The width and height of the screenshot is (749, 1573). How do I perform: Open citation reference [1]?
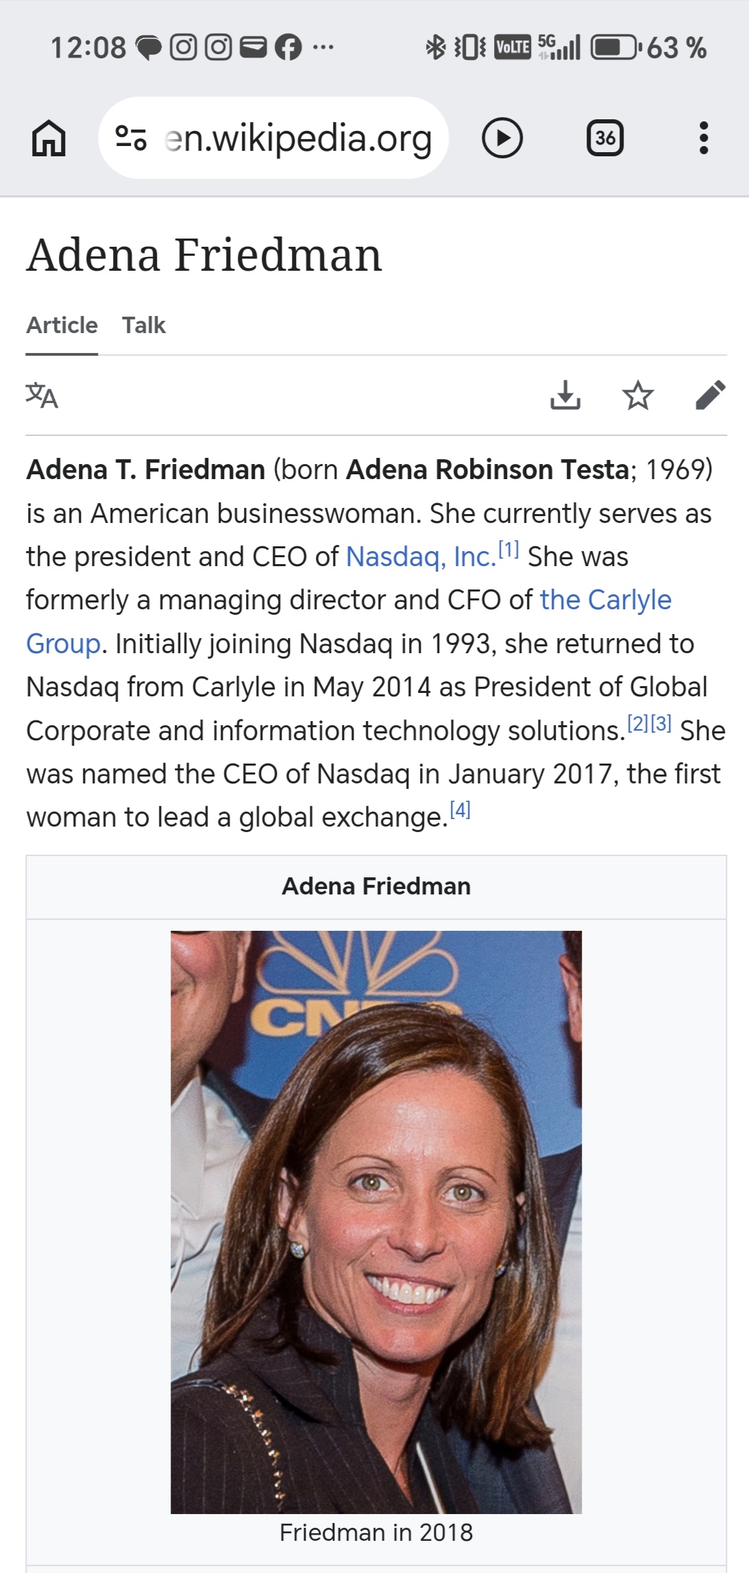(x=508, y=549)
